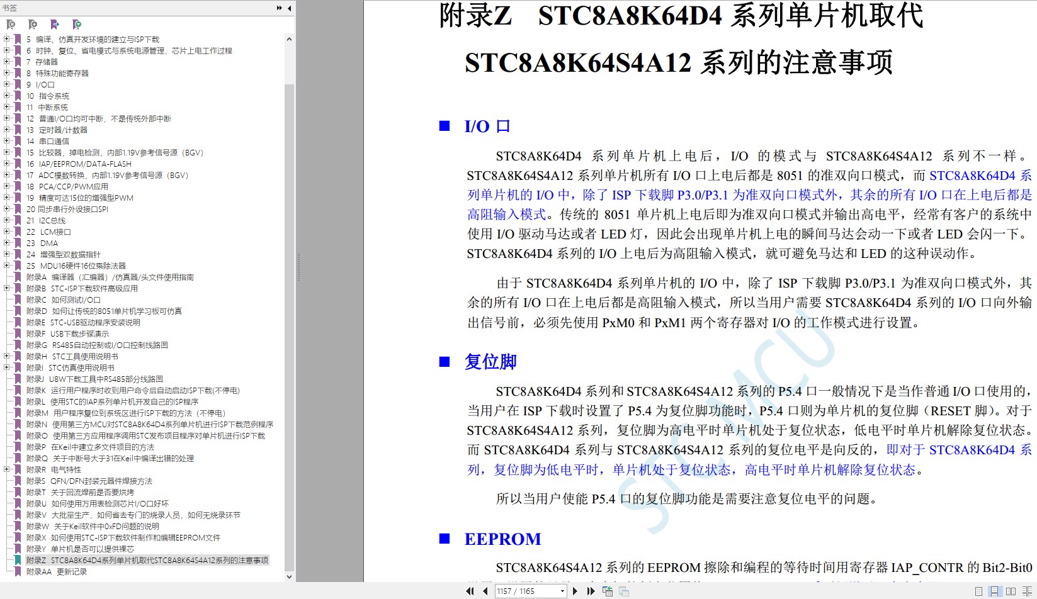The image size is (1037, 599).
Task: Expand bookmark 7 存储器
Action: coord(7,62)
